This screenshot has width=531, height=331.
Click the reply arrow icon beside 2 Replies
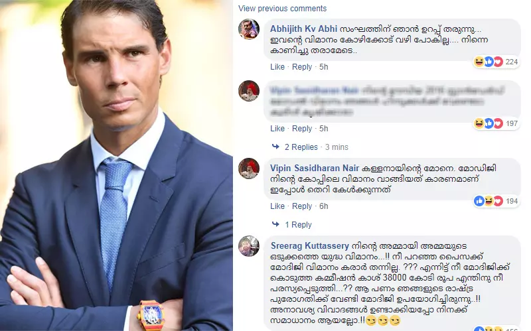(x=275, y=147)
